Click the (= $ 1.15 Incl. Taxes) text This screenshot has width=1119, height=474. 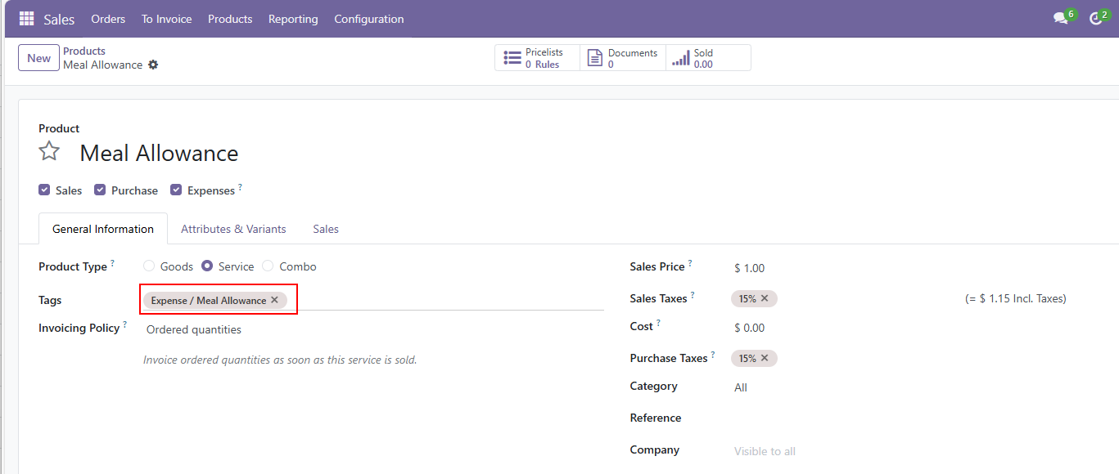(1015, 298)
